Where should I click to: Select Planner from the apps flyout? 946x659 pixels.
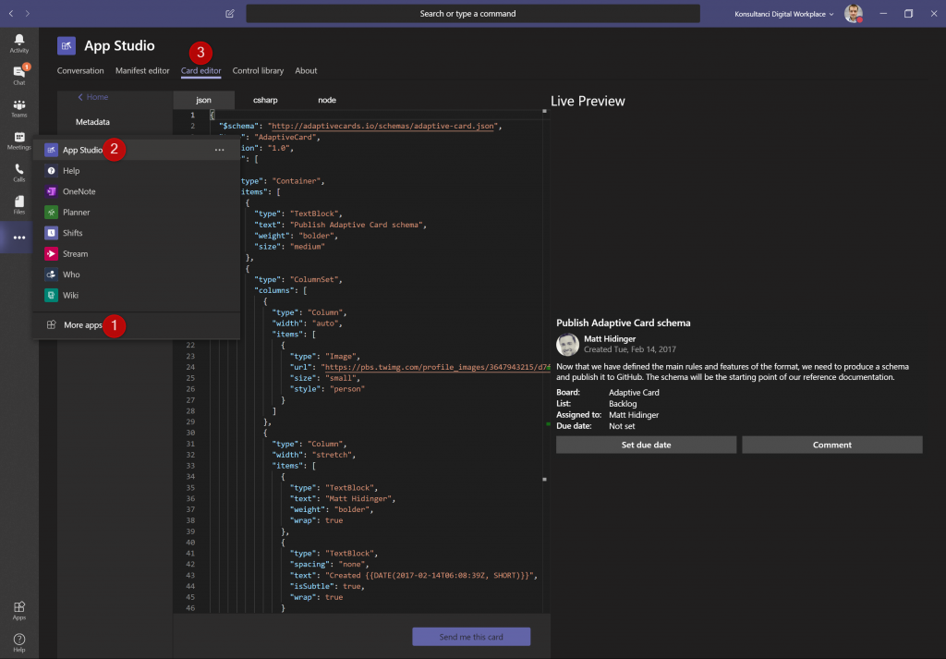(76, 213)
